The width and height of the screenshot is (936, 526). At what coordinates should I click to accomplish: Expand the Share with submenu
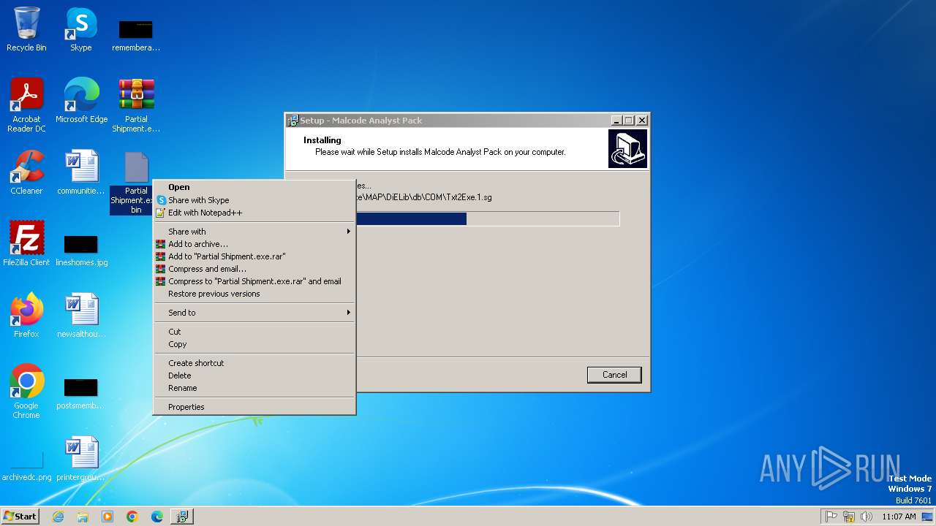pyautogui.click(x=254, y=232)
